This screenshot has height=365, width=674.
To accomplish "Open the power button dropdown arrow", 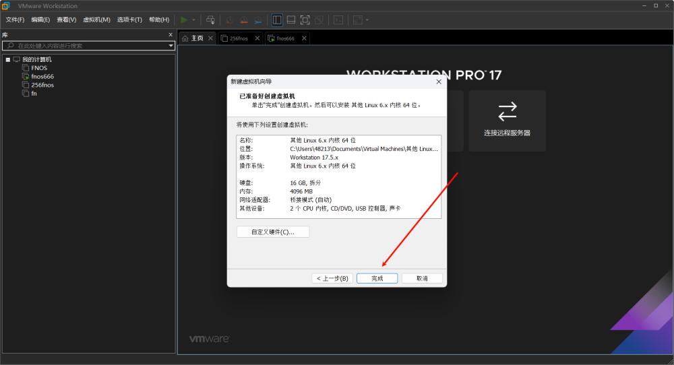I will 194,20.
